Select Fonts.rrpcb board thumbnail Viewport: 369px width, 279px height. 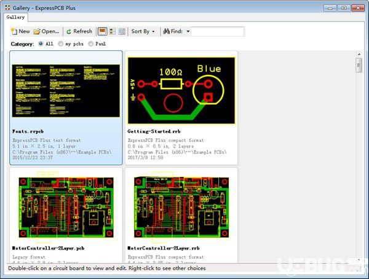[66, 91]
